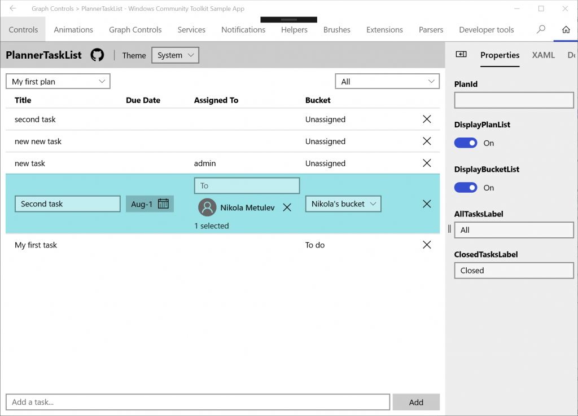The width and height of the screenshot is (578, 416).
Task: Collapse the Properties pane with the arrow icon
Action: coord(461,55)
